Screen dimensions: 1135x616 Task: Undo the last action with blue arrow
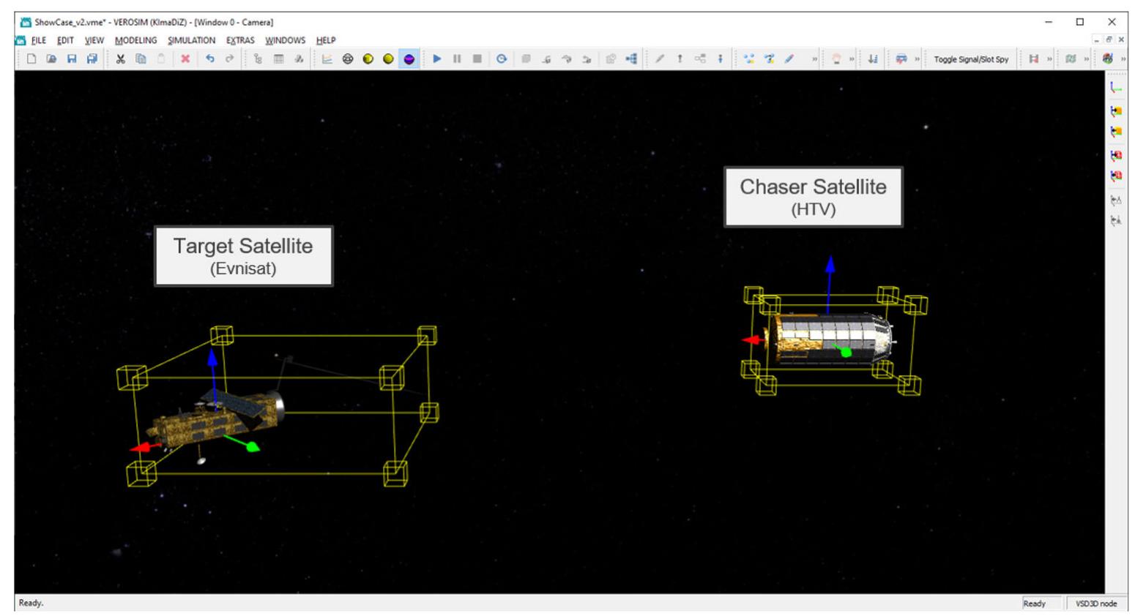click(x=209, y=59)
